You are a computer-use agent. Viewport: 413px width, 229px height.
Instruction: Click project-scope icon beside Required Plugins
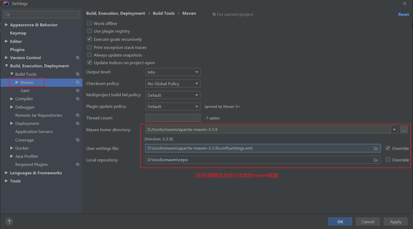(x=78, y=164)
